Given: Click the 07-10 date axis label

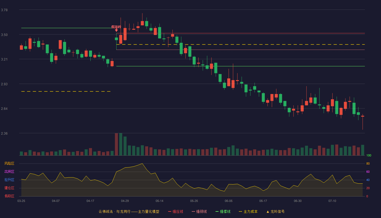Looking at the screenshot, I should click(x=332, y=201).
